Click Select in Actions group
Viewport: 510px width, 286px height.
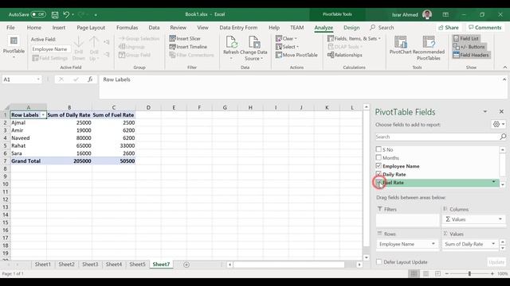[287, 47]
